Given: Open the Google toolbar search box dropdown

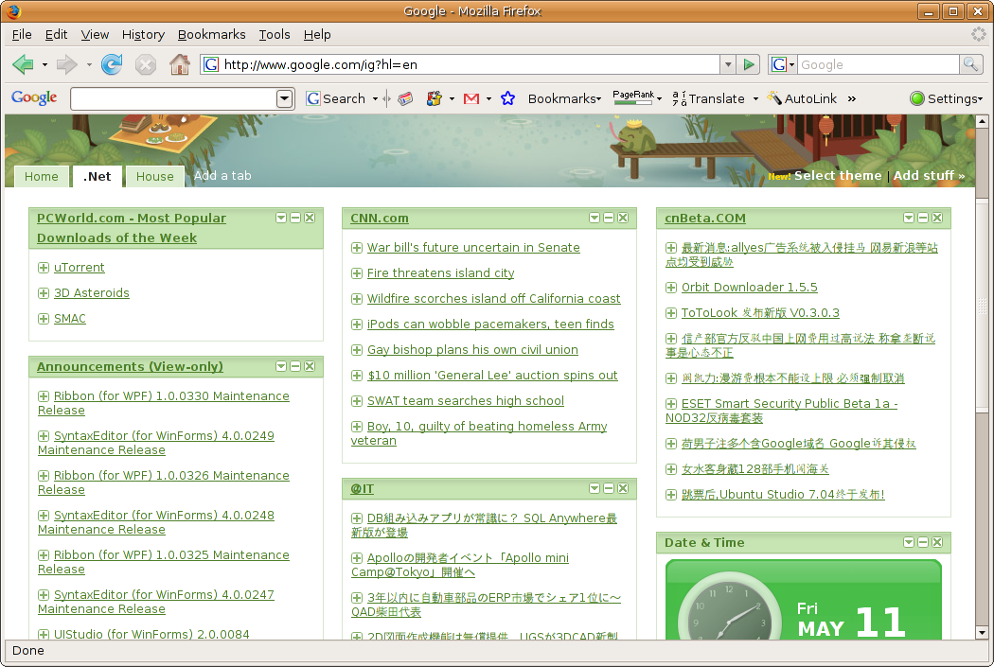Looking at the screenshot, I should pos(285,98).
